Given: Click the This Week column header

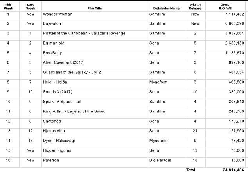Looking at the screenshot, I should point(8,6).
